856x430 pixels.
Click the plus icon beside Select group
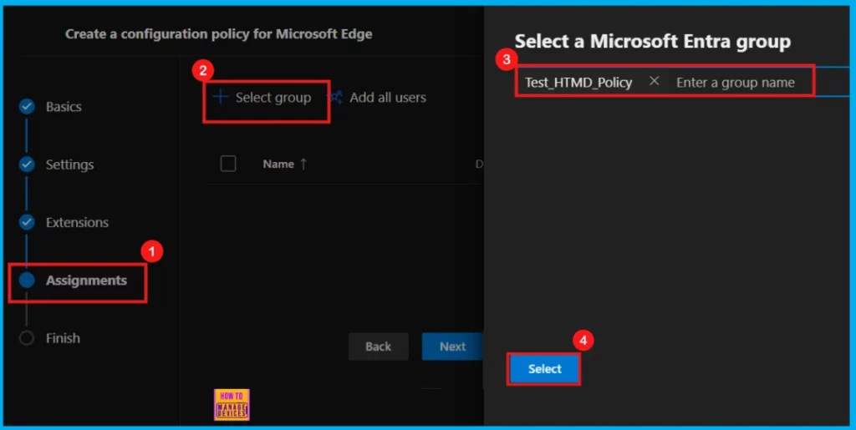(220, 97)
